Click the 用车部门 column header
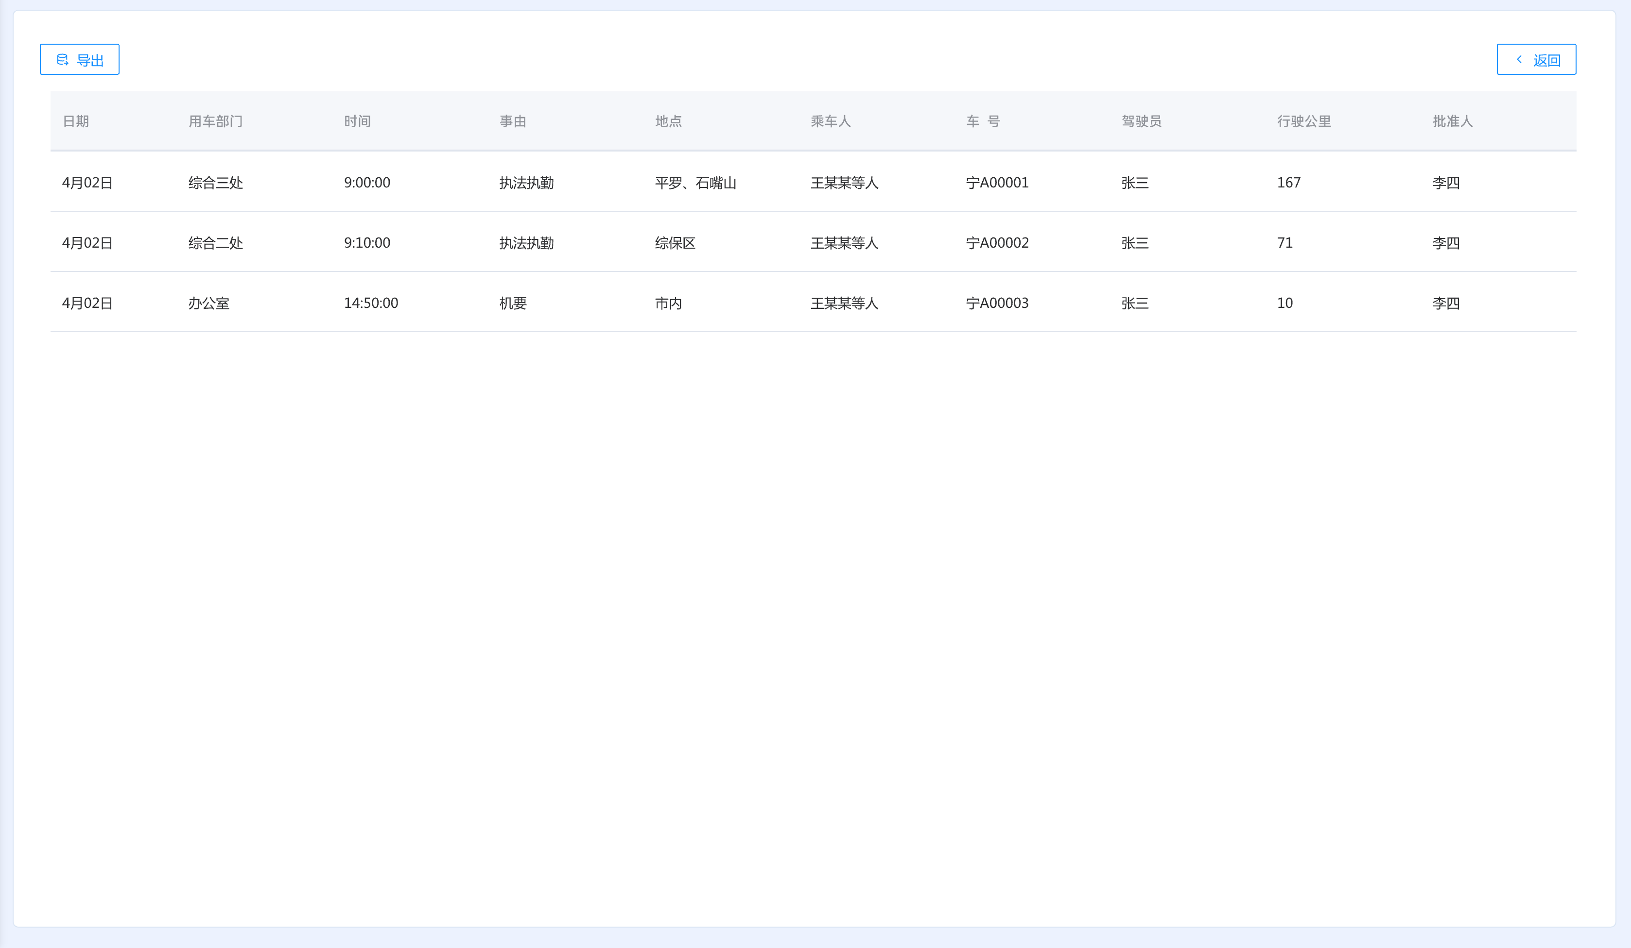The height and width of the screenshot is (948, 1631). pyautogui.click(x=215, y=121)
